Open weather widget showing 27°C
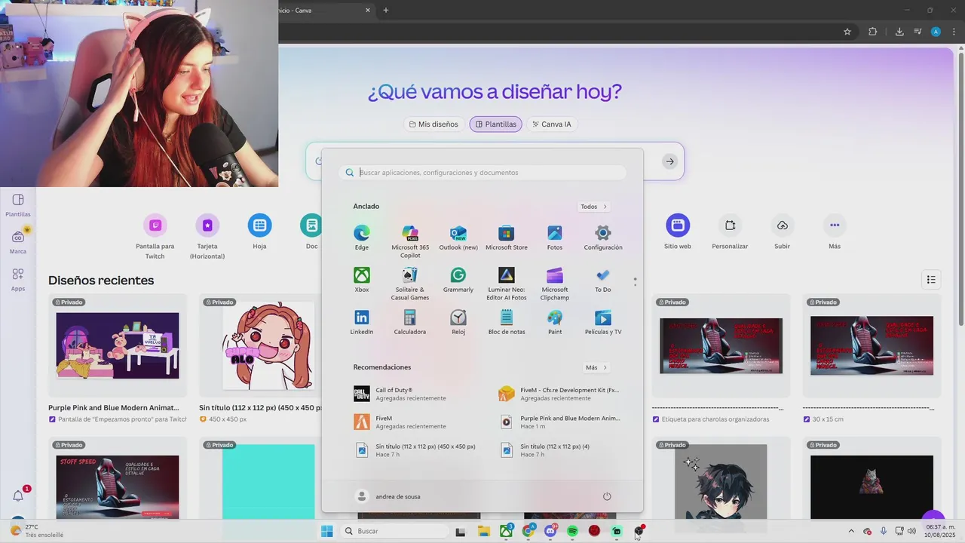This screenshot has height=543, width=965. (x=36, y=531)
